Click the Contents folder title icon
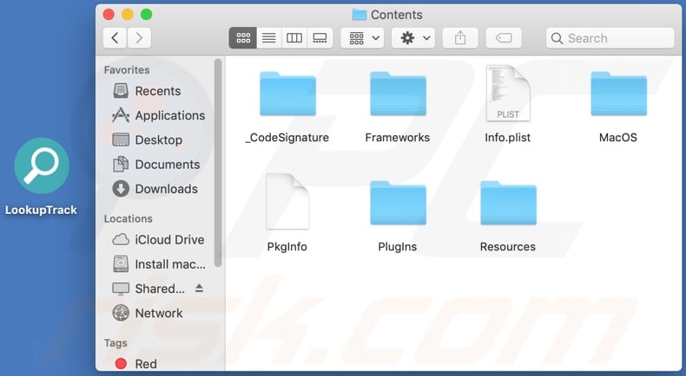Viewport: 686px width, 376px height. (359, 15)
